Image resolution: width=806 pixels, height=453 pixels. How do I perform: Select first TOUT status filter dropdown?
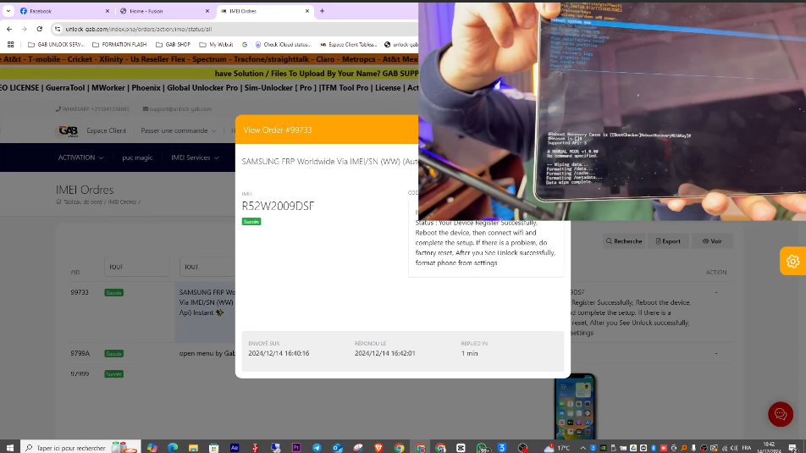coord(136,267)
